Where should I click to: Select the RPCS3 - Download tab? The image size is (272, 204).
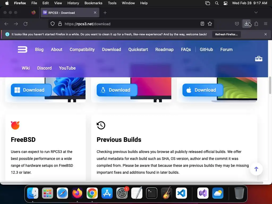[x=70, y=13]
